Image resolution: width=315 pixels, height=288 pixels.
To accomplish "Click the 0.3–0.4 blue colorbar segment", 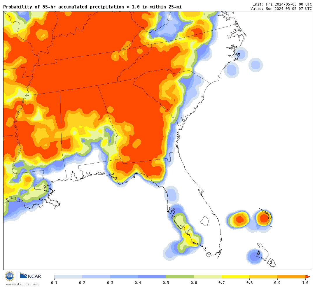I will pyautogui.click(x=124, y=277).
